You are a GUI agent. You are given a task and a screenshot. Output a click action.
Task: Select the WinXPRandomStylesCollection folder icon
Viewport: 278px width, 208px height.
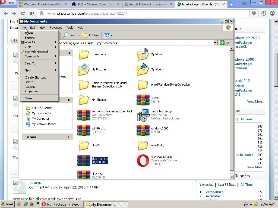[143, 84]
